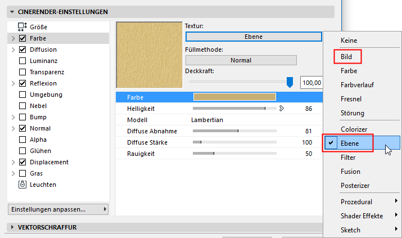Click the Rauigkeit value 50

click(309, 154)
